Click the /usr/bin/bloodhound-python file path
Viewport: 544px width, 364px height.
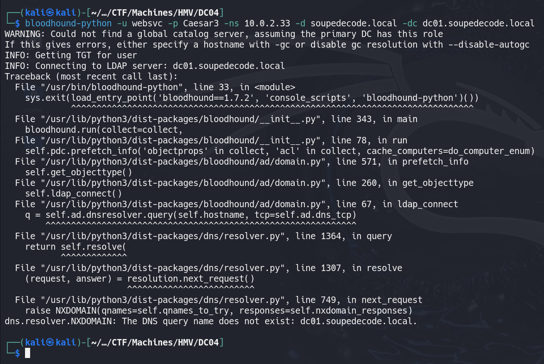point(112,87)
